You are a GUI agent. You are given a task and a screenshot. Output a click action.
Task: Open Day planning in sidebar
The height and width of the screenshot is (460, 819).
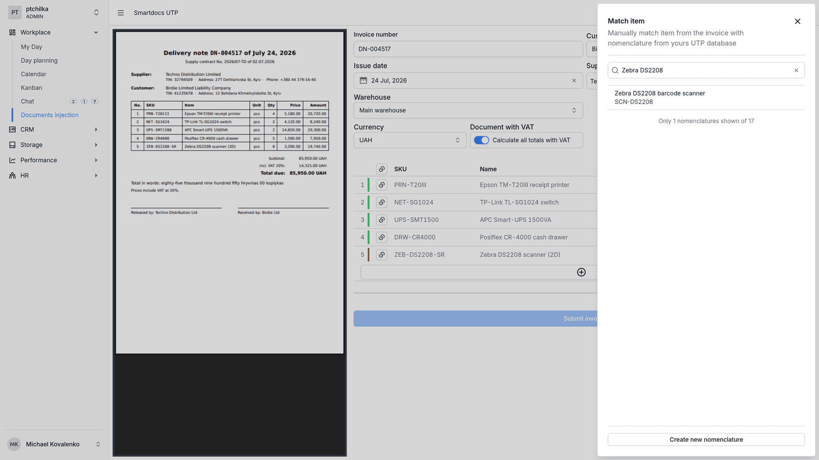tap(39, 60)
